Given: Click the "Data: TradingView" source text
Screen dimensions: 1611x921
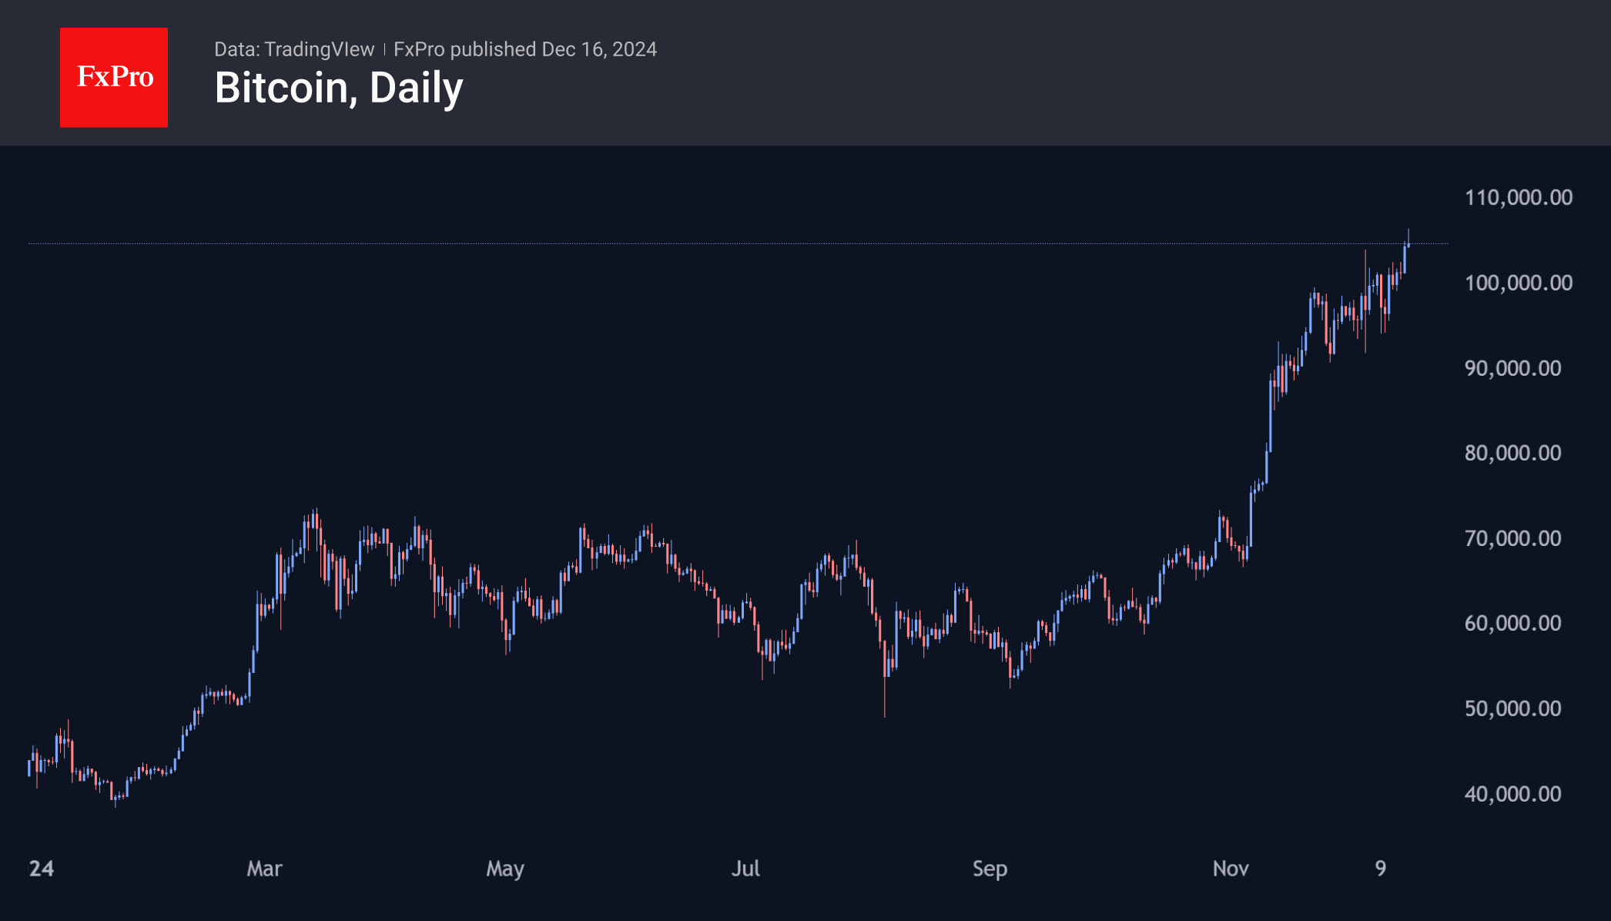Looking at the screenshot, I should [294, 49].
